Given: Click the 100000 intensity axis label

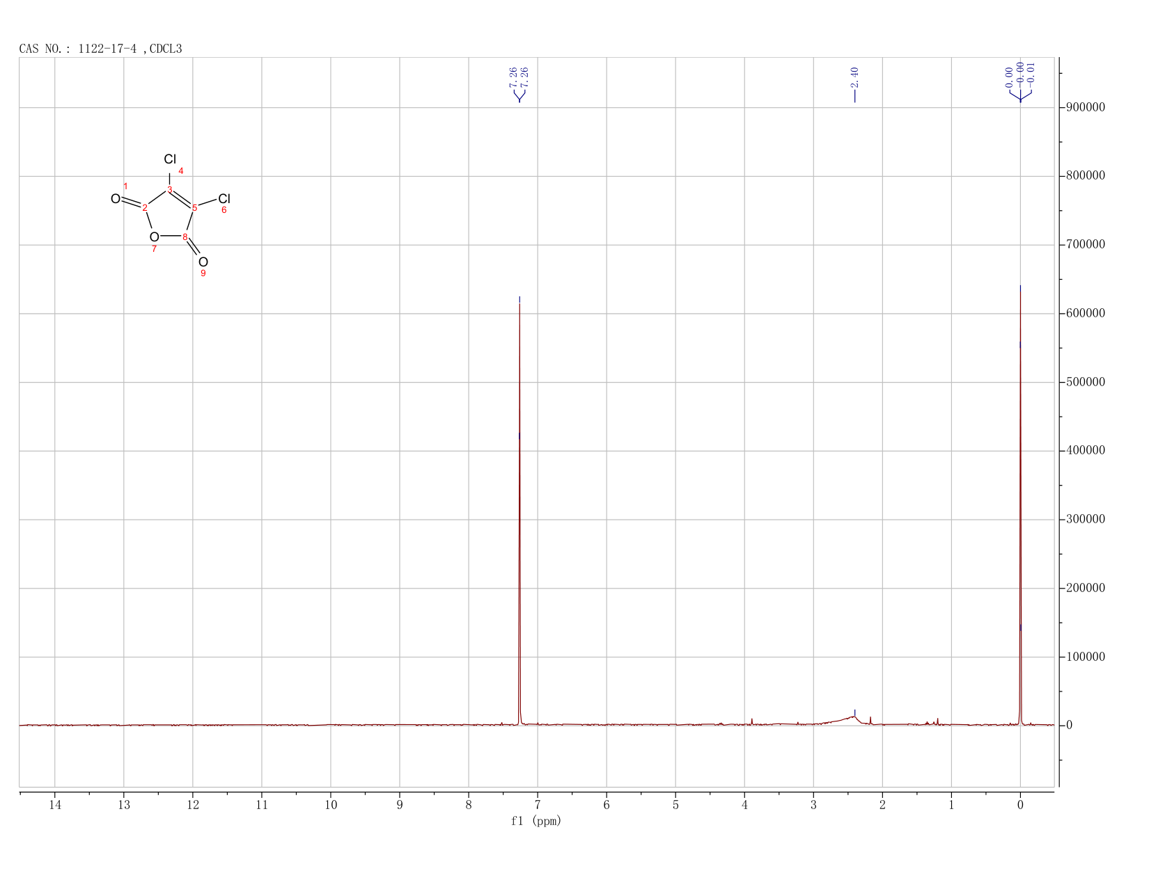Looking at the screenshot, I should tap(1085, 657).
